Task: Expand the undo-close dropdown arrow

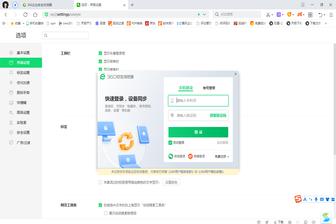Action: (x=324, y=15)
